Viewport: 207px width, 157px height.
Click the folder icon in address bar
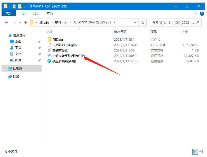(x=32, y=22)
